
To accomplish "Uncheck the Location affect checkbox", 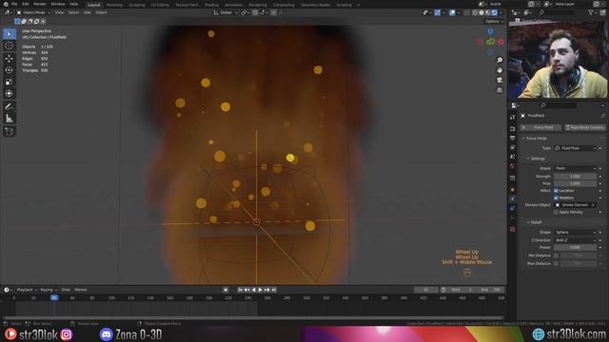I will 556,191.
